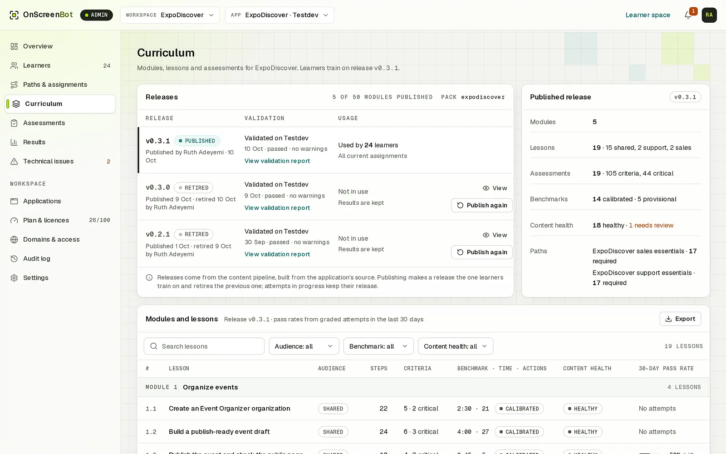Select Curriculum in the sidebar

point(60,104)
